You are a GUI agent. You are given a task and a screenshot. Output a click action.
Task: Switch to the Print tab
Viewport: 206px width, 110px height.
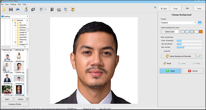point(199,8)
